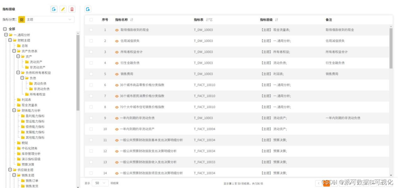Select 中石化财务 in the tree
This screenshot has height=188, width=398.
click(29, 148)
